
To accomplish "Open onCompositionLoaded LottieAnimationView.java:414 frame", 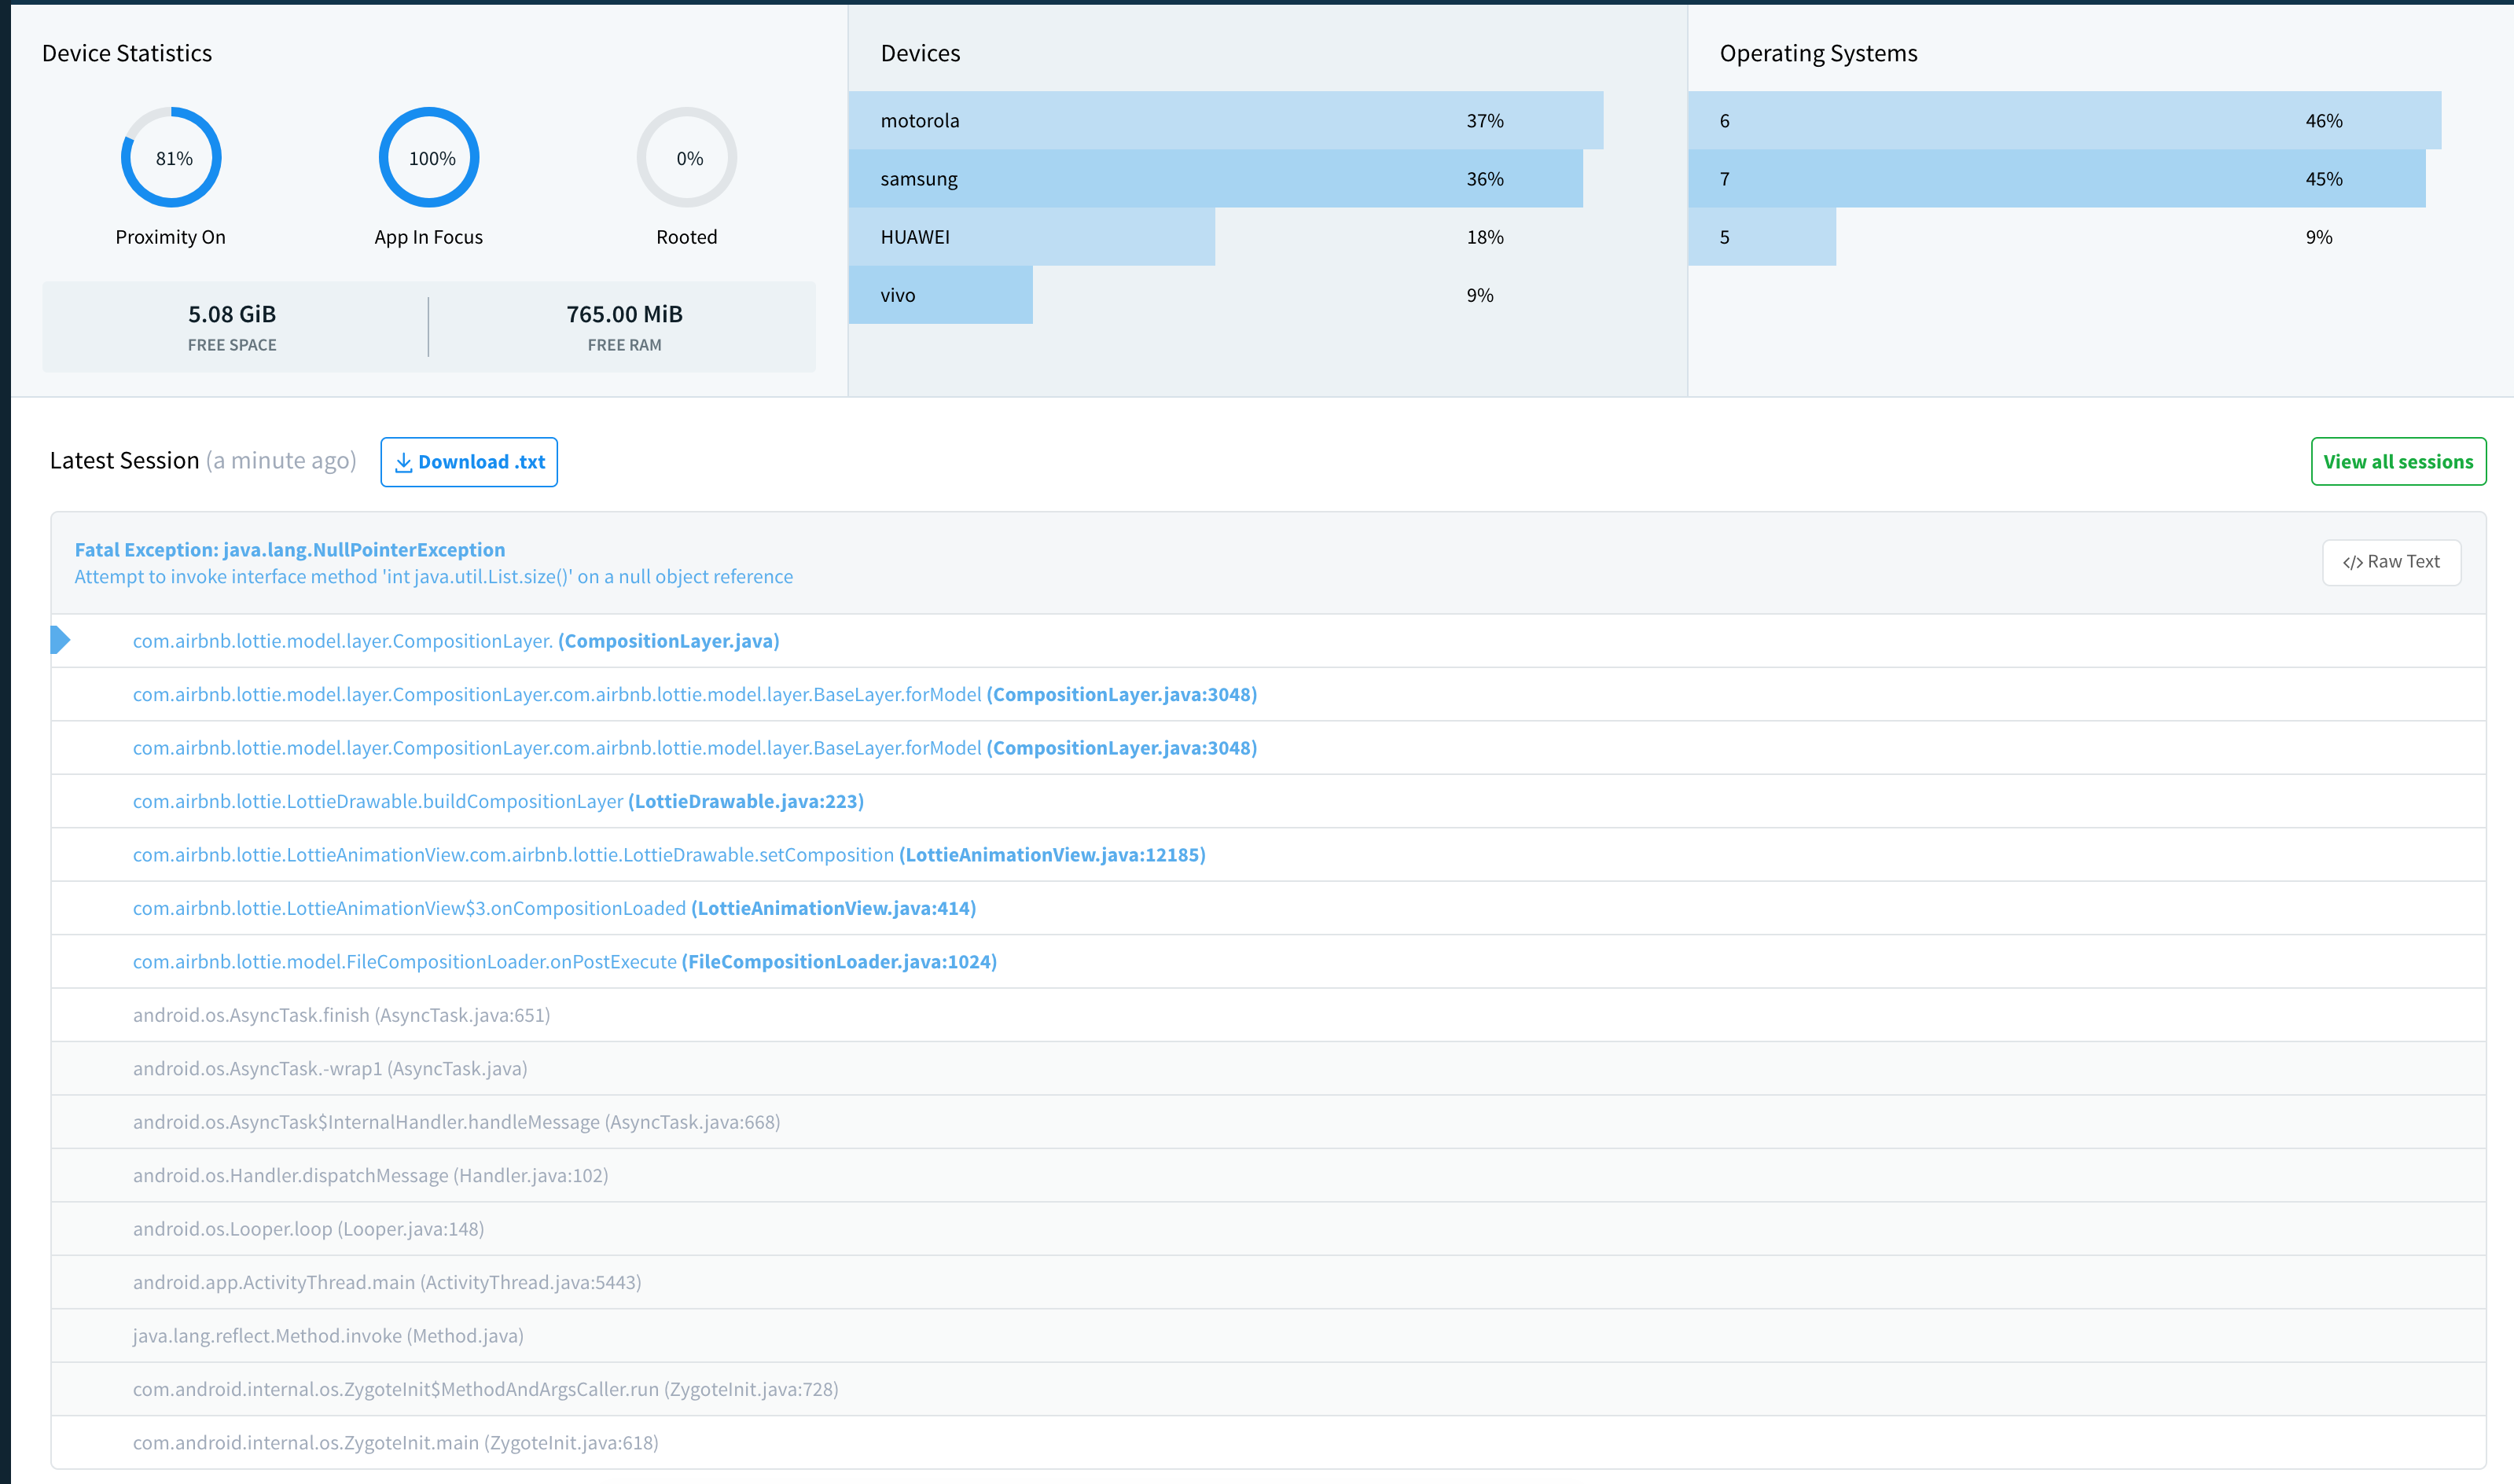I will point(1268,908).
